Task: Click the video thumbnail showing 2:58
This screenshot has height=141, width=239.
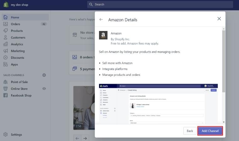Action: [84, 108]
